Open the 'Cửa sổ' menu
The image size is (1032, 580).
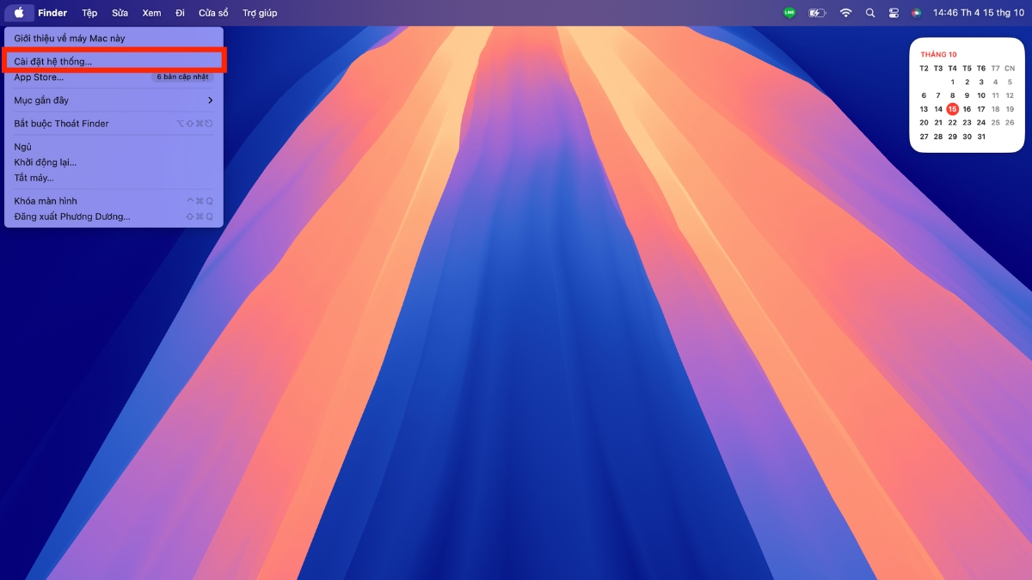(x=213, y=13)
